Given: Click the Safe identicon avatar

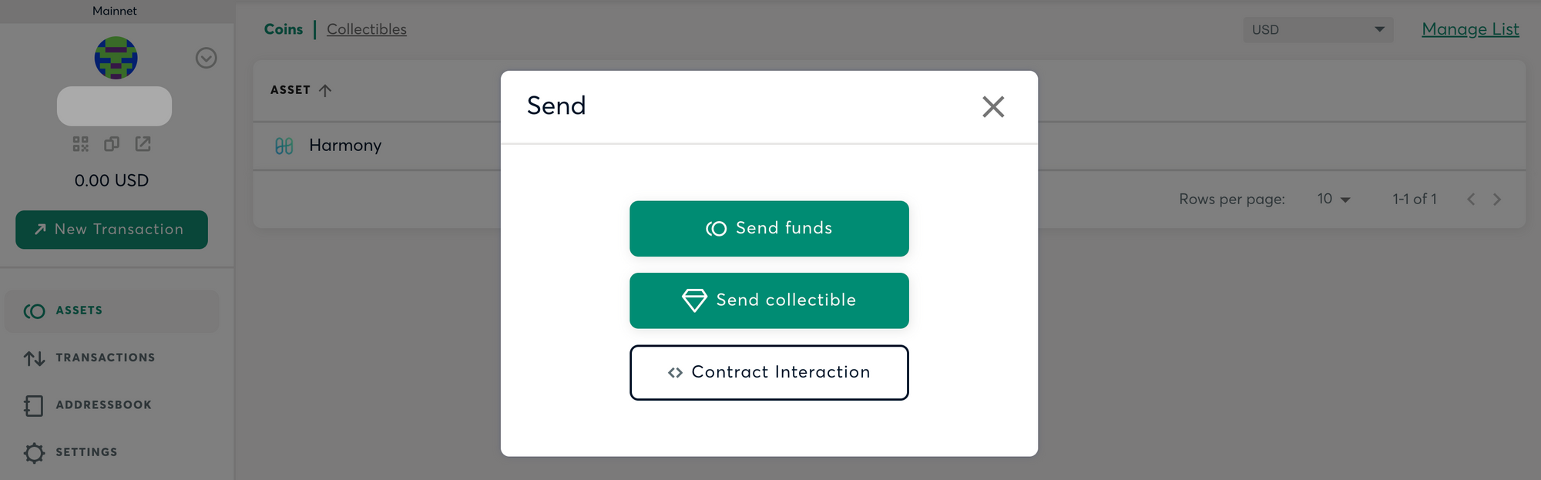Looking at the screenshot, I should (x=115, y=59).
